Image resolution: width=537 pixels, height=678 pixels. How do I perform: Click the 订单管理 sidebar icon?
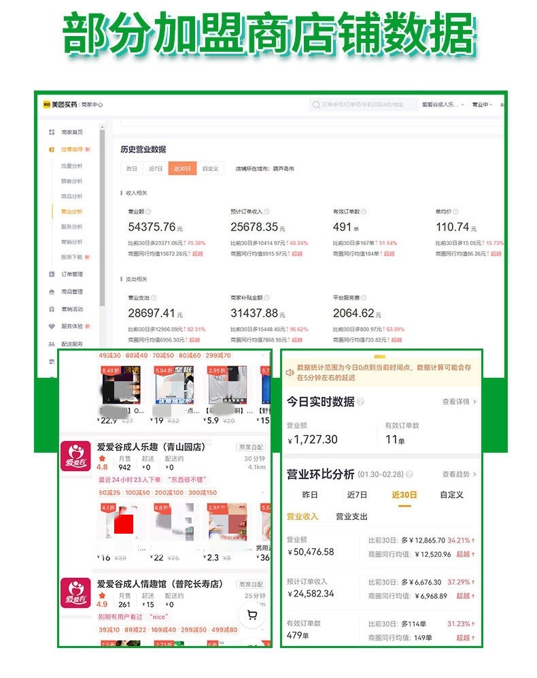coord(52,274)
